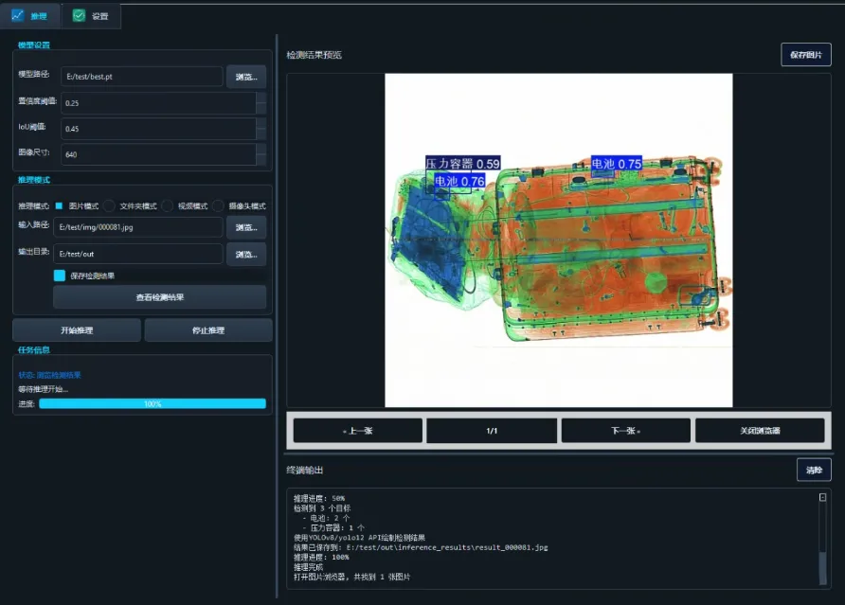This screenshot has height=605, width=845.
Task: Switch to the 推理 tab
Action: pyautogui.click(x=29, y=16)
